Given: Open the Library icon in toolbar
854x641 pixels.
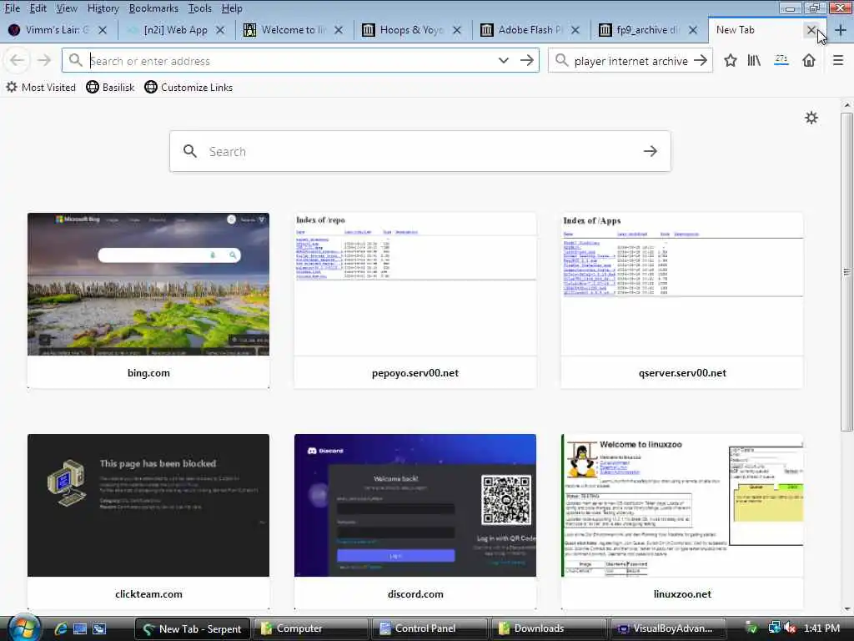Looking at the screenshot, I should (x=754, y=60).
